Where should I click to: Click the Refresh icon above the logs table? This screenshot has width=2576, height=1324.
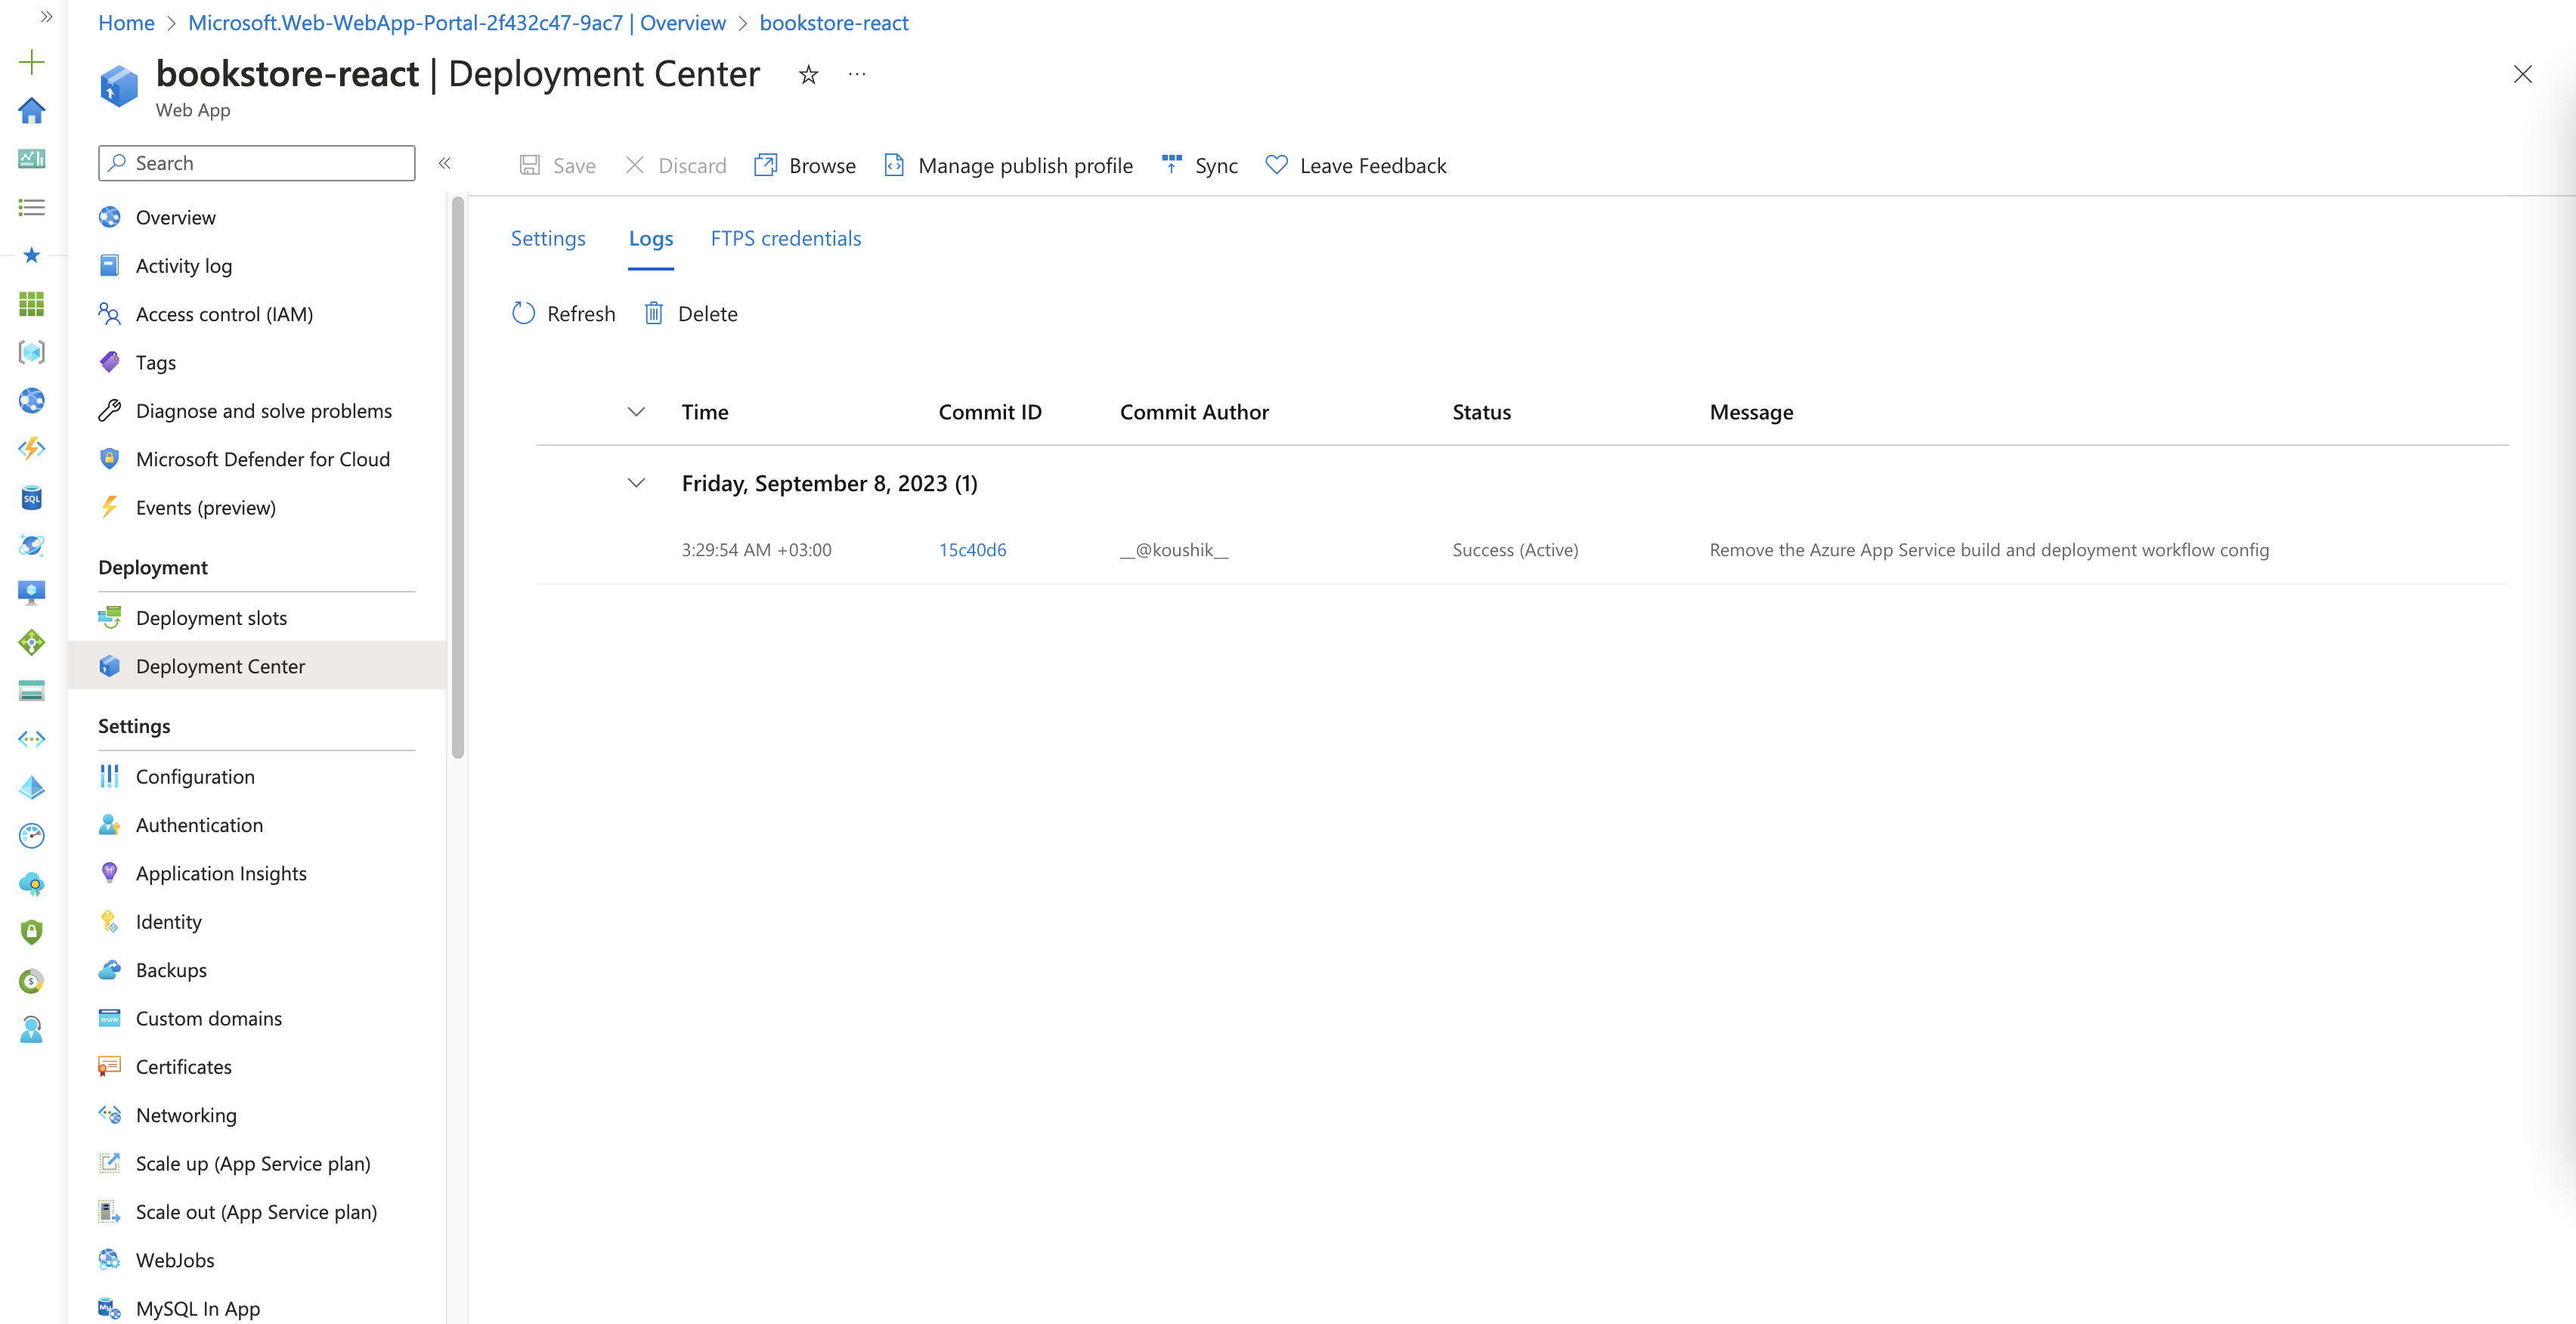(523, 313)
